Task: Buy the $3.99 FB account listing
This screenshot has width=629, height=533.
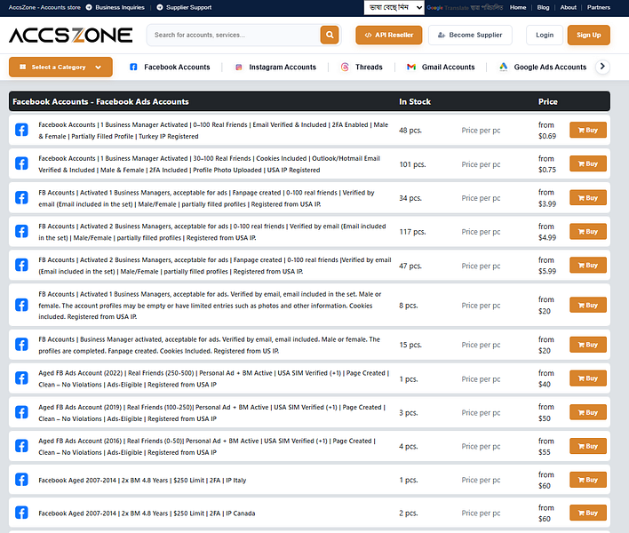Action: (587, 198)
